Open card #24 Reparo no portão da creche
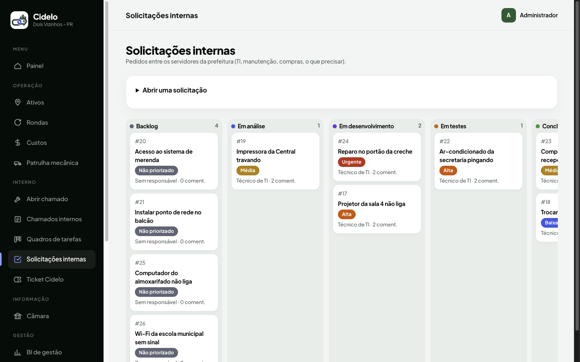Image resolution: width=580 pixels, height=362 pixels. (x=377, y=157)
